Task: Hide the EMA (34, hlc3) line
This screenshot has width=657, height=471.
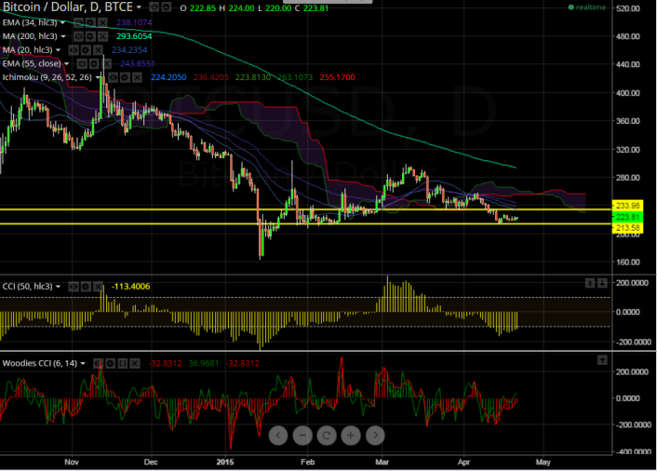Action: click(x=79, y=22)
